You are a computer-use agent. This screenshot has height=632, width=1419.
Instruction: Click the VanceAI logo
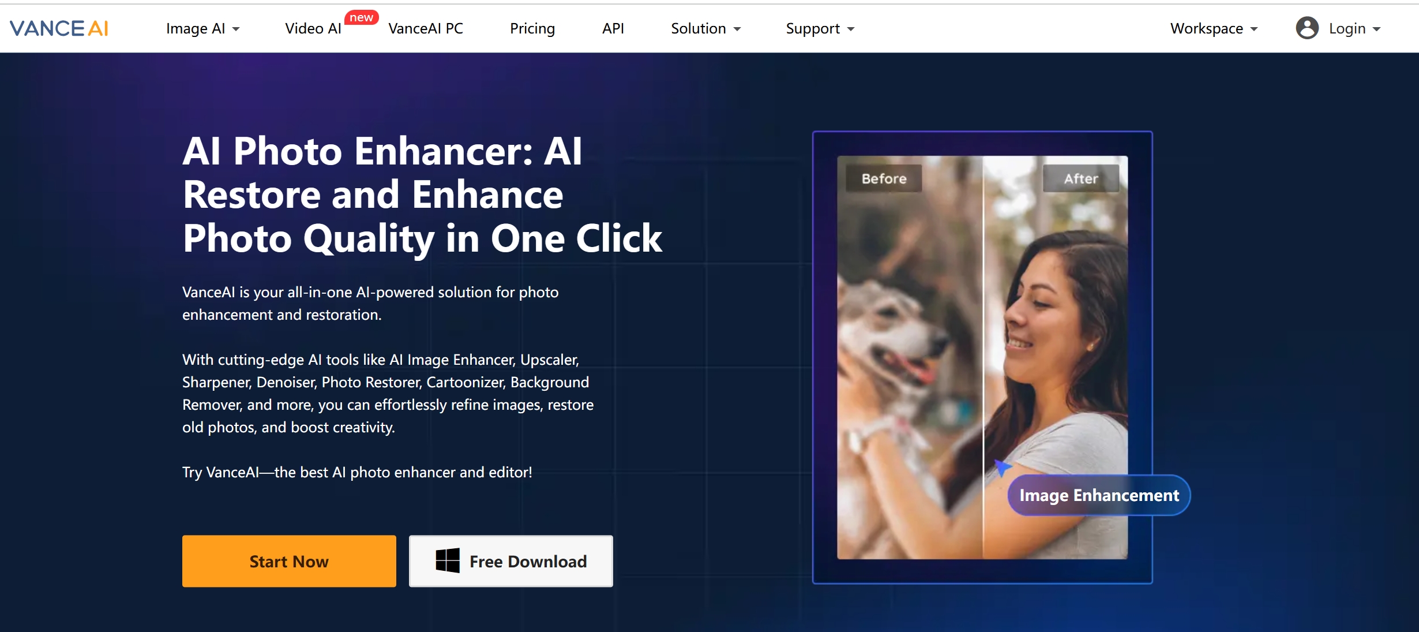tap(59, 28)
